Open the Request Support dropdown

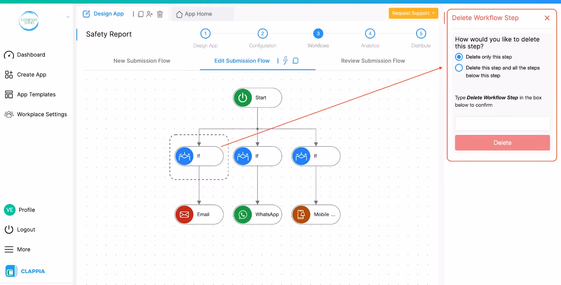(x=413, y=13)
